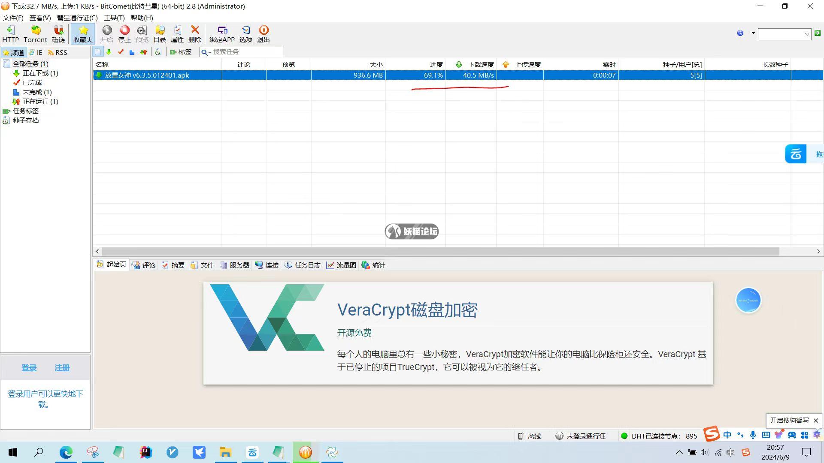The image size is (824, 463).
Task: Sort by the 名称 column header
Action: pyautogui.click(x=157, y=64)
